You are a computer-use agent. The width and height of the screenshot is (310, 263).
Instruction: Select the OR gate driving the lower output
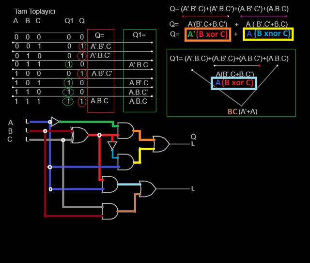click(148, 189)
